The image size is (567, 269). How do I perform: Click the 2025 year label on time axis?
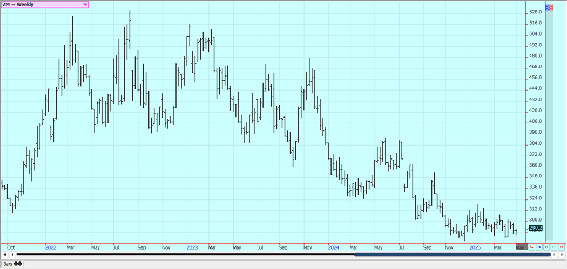475,247
